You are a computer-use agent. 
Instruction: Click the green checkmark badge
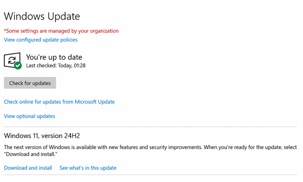(18, 65)
